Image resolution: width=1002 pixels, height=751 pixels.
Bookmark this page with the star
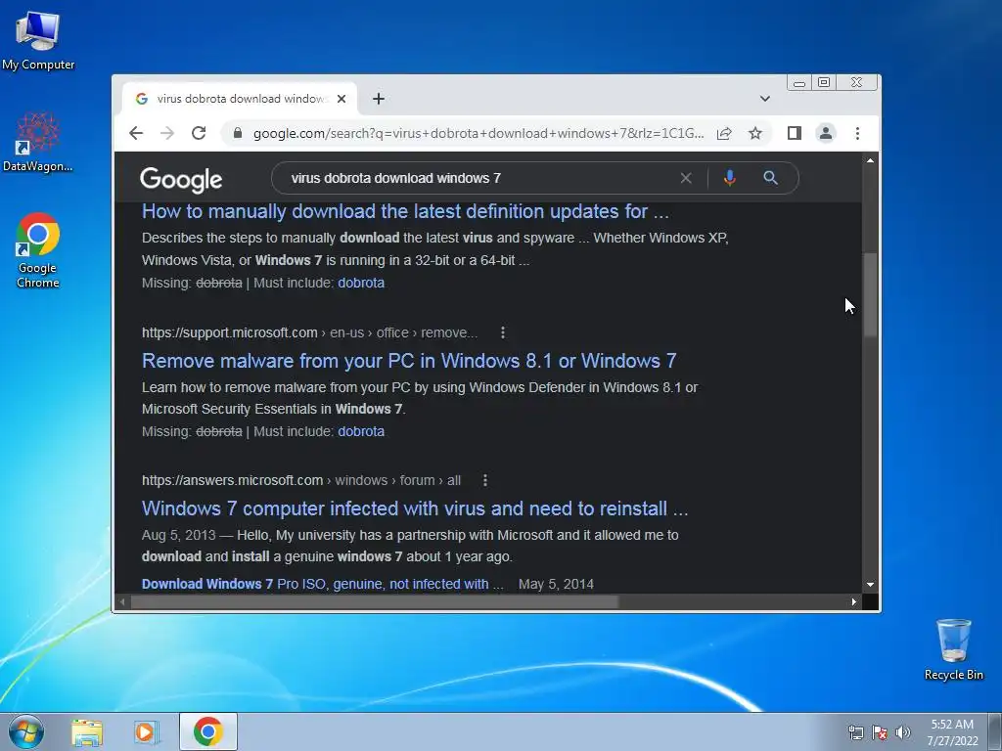755,133
